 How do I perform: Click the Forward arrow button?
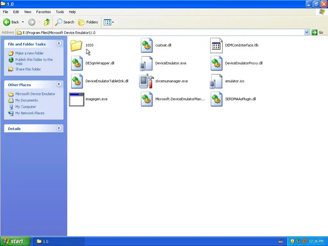click(x=32, y=22)
